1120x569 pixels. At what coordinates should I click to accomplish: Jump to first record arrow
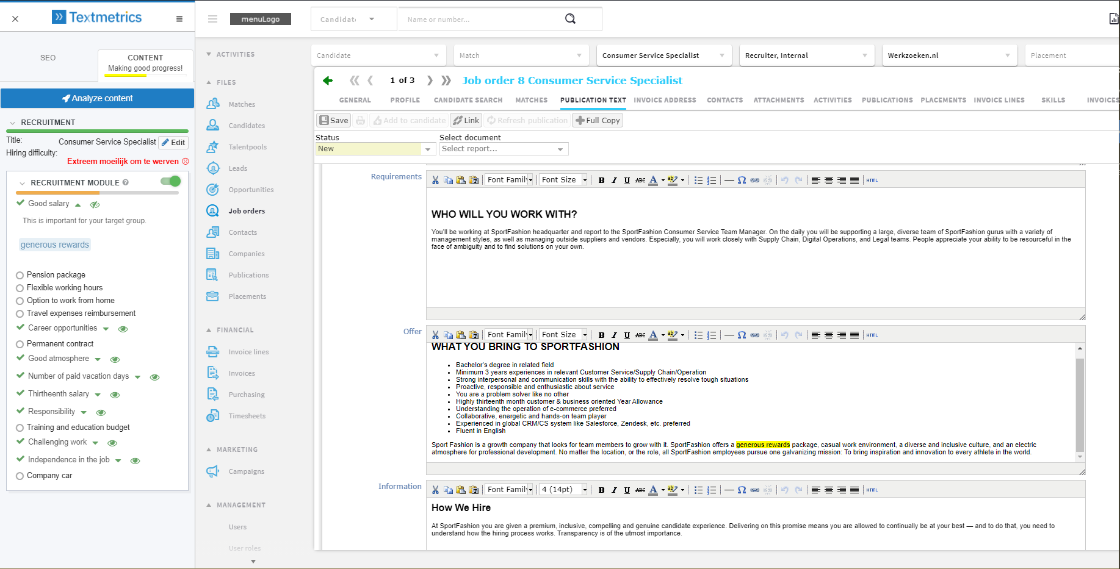coord(354,81)
